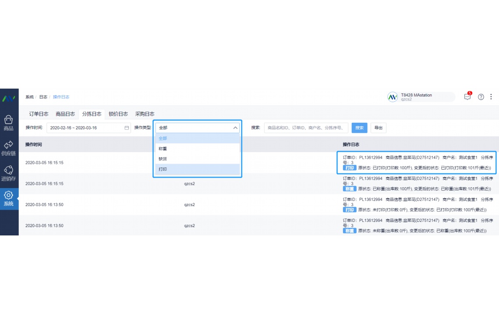This screenshot has width=499, height=324.
Task: Select 缺货 from the dropdown list
Action: pyautogui.click(x=163, y=159)
